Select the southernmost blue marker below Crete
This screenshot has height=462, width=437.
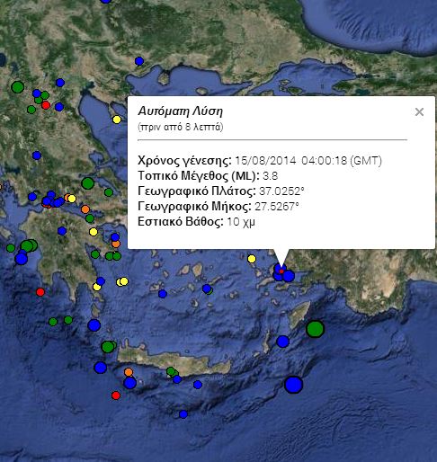(x=183, y=414)
